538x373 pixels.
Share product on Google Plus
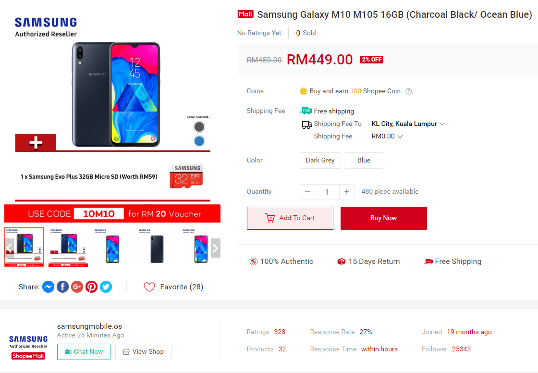pyautogui.click(x=77, y=287)
